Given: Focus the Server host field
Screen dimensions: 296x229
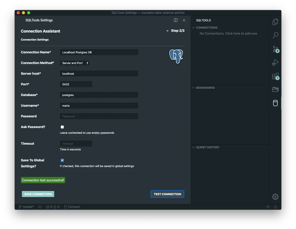Looking at the screenshot, I should (99, 73).
